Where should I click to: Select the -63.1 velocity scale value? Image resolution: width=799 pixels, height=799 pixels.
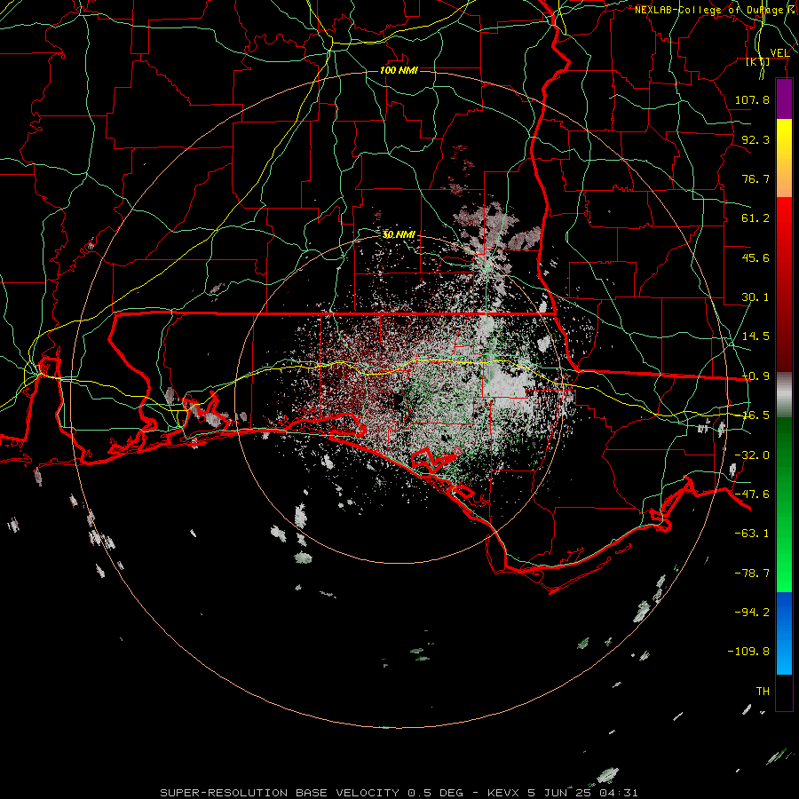point(752,534)
